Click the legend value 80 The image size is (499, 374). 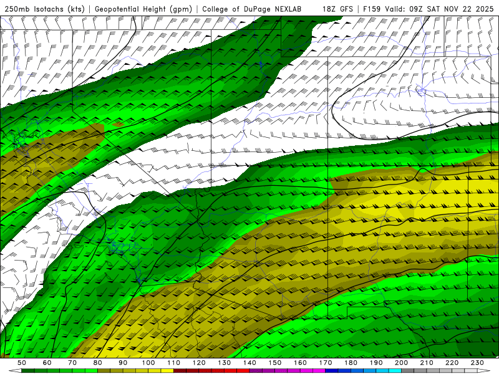[x=97, y=363]
